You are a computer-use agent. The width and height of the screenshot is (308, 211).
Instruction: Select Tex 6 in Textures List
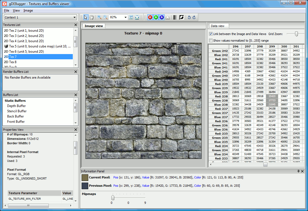(x=26, y=52)
